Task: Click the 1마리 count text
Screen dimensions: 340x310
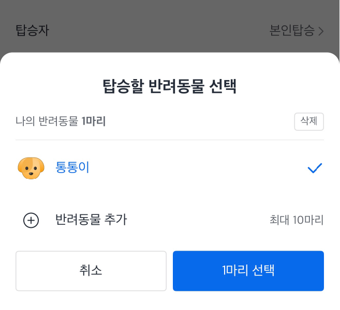Action: 94,121
